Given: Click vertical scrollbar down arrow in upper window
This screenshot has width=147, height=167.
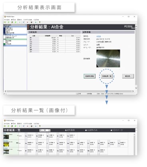Looking at the screenshot, I should tap(136, 88).
